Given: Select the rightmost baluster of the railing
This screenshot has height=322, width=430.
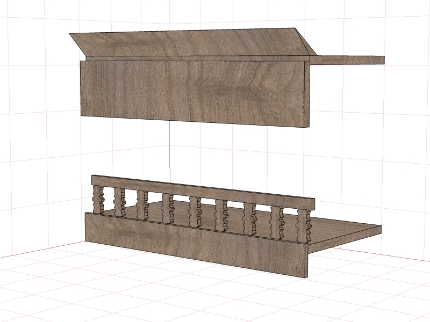Looking at the screenshot, I should (x=304, y=226).
